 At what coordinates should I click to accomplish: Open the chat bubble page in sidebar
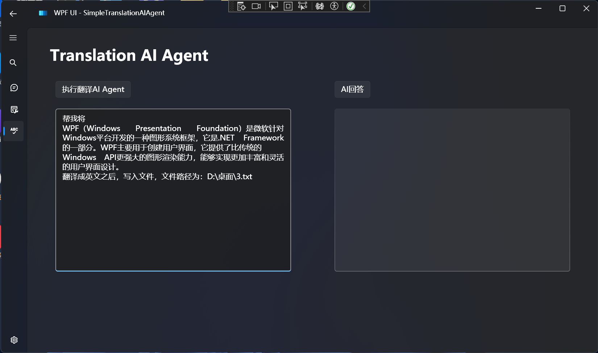(x=14, y=88)
